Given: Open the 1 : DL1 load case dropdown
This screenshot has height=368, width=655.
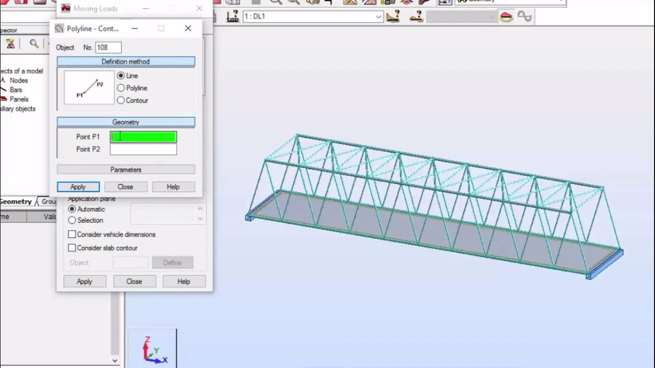Looking at the screenshot, I should [378, 17].
